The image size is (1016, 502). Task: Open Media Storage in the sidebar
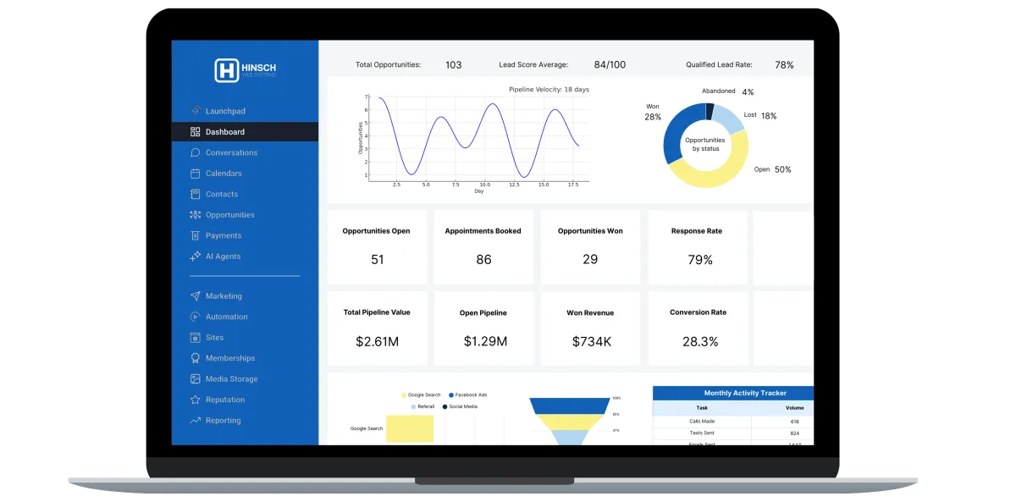(245, 379)
